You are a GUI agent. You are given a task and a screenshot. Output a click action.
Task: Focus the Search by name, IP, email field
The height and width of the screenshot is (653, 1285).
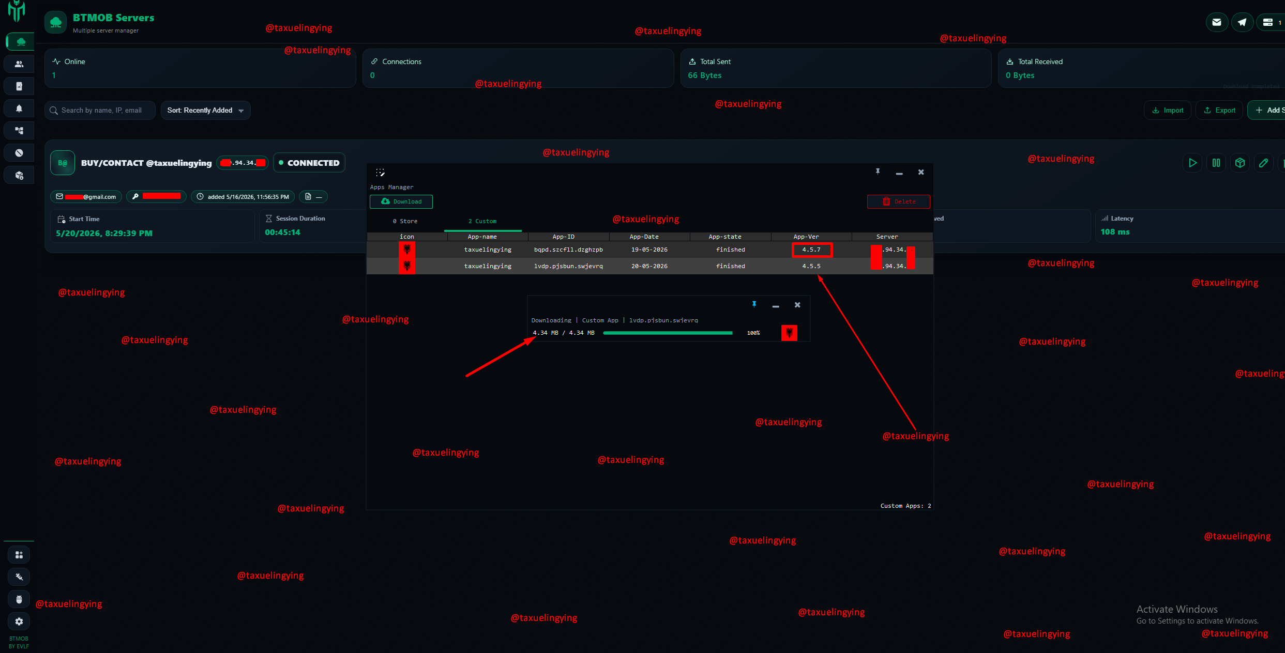(100, 110)
